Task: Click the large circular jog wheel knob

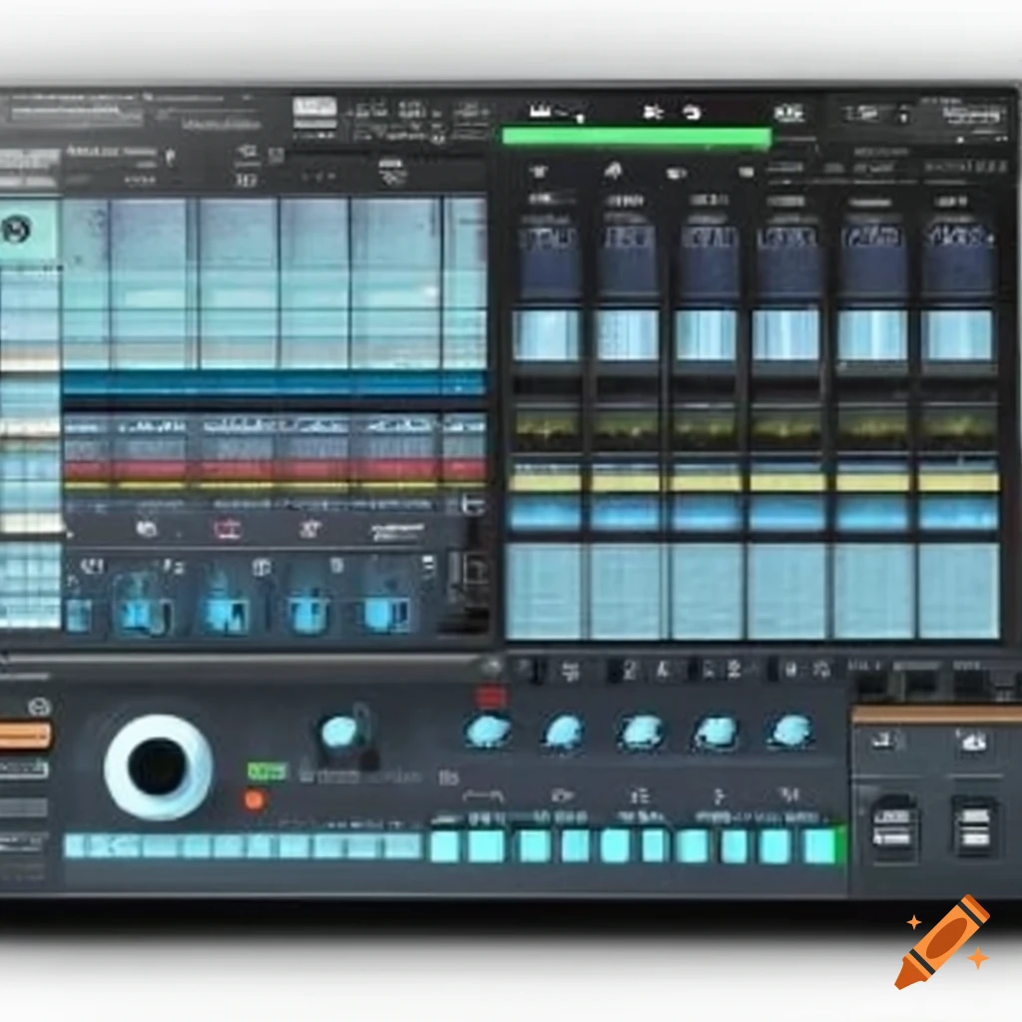Action: tap(158, 766)
